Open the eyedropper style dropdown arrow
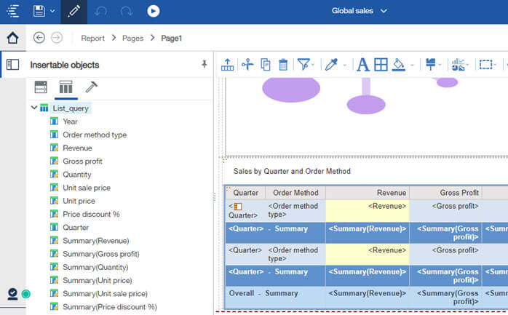Image resolution: width=508 pixels, height=315 pixels. (345, 65)
